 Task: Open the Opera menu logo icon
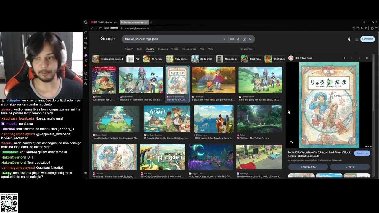tap(86, 22)
